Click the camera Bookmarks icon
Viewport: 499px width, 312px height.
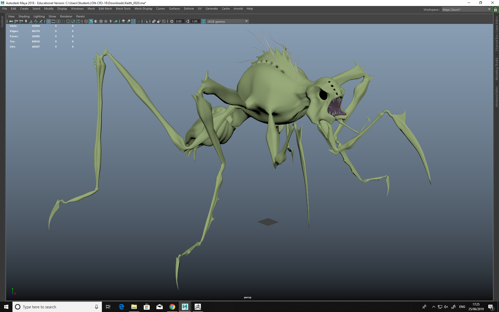pos(26,21)
